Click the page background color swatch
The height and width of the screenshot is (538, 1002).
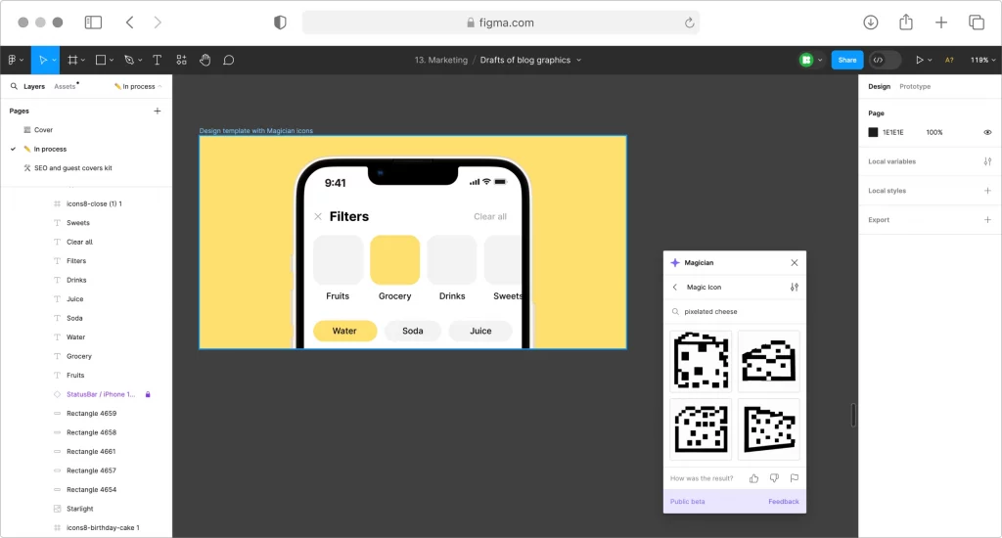click(873, 132)
